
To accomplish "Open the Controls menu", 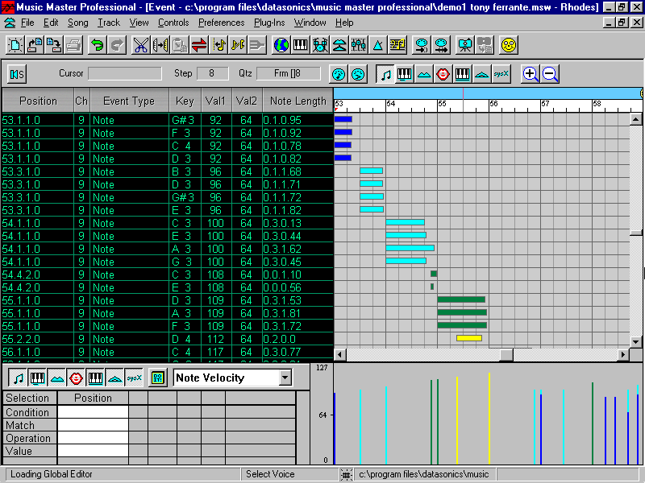I will click(x=173, y=23).
